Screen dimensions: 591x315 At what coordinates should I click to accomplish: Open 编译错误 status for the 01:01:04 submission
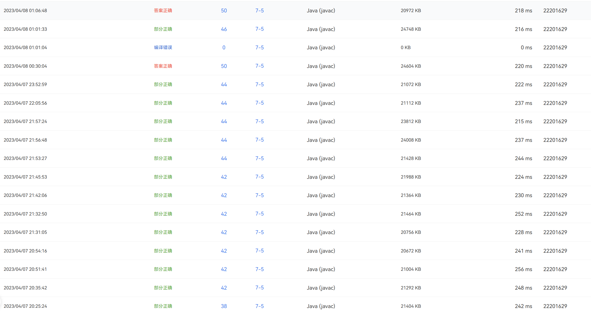tap(163, 48)
